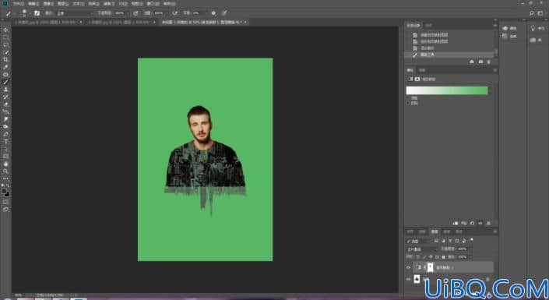This screenshot has width=549, height=300.
Task: Click the Edit Toolbar three-dots icon
Action: pos(5,178)
